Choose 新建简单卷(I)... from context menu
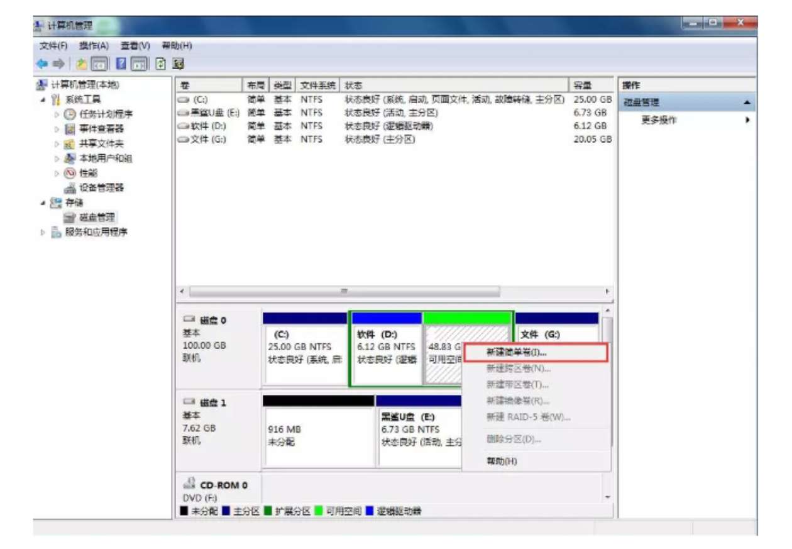792x549 pixels. [x=517, y=353]
